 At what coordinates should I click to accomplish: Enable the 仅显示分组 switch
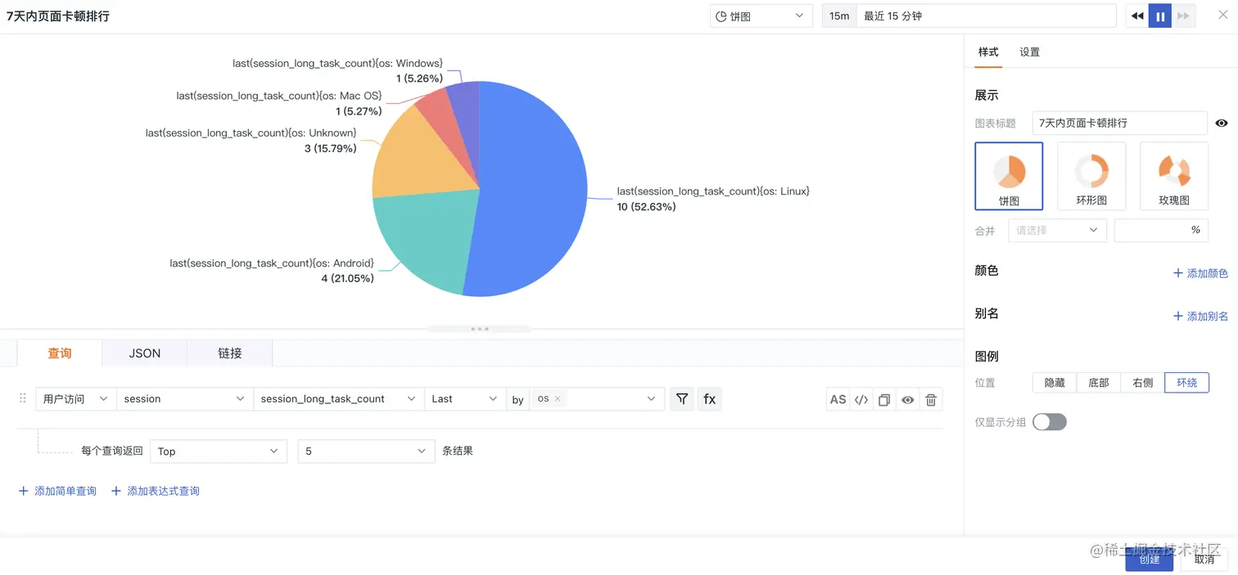tap(1050, 422)
